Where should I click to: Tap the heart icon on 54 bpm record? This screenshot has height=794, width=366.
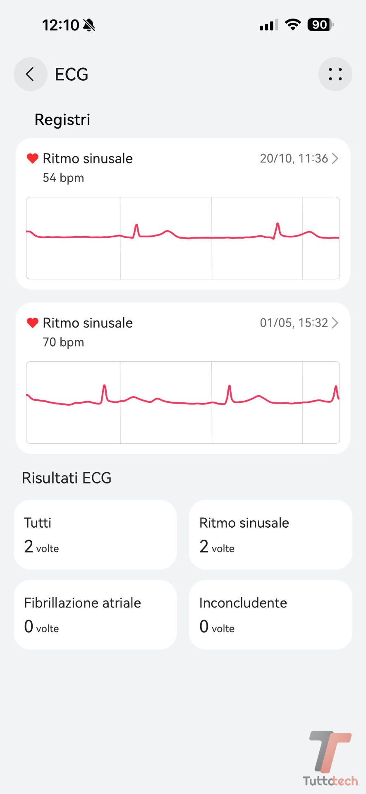[x=33, y=158]
